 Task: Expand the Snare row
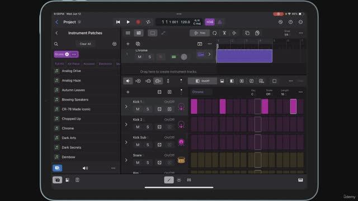click(126, 160)
